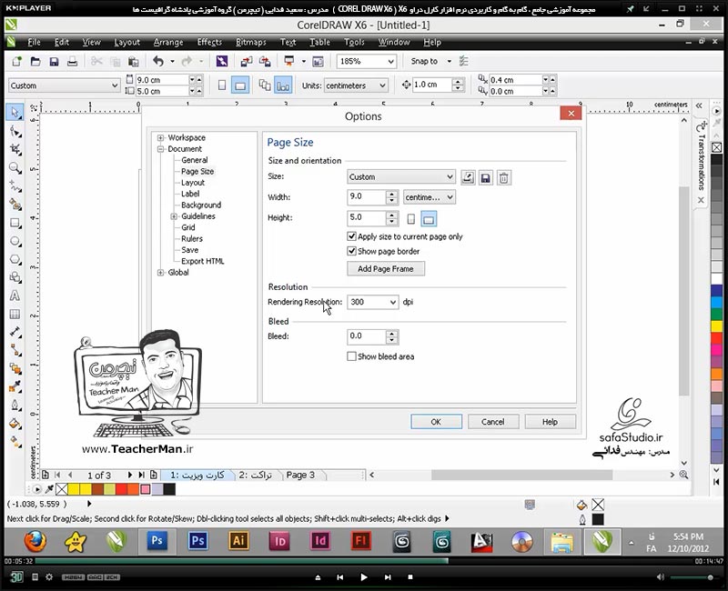Viewport: 728px width, 591px height.
Task: Click landscape button in property bar
Action: click(x=240, y=85)
